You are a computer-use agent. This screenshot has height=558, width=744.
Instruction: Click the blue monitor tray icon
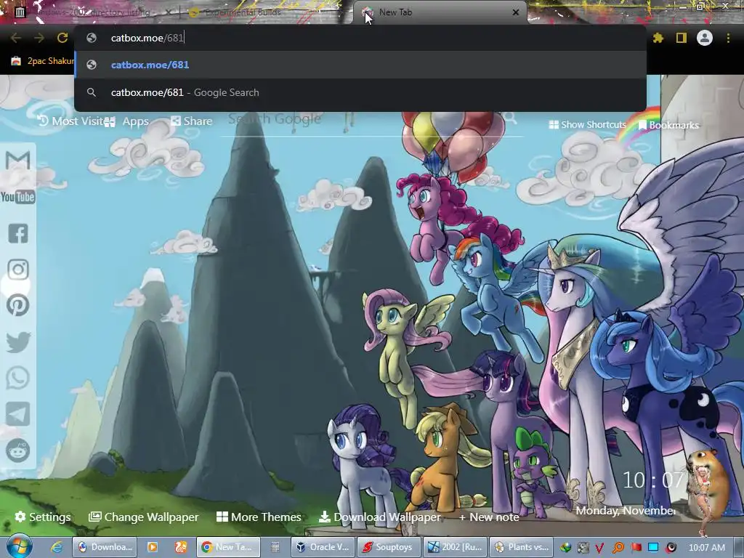point(653,548)
